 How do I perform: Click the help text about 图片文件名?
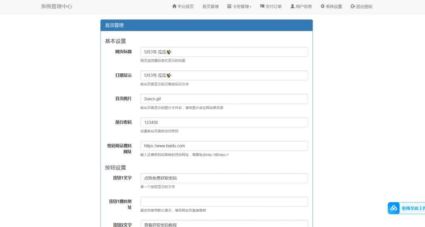182,108
